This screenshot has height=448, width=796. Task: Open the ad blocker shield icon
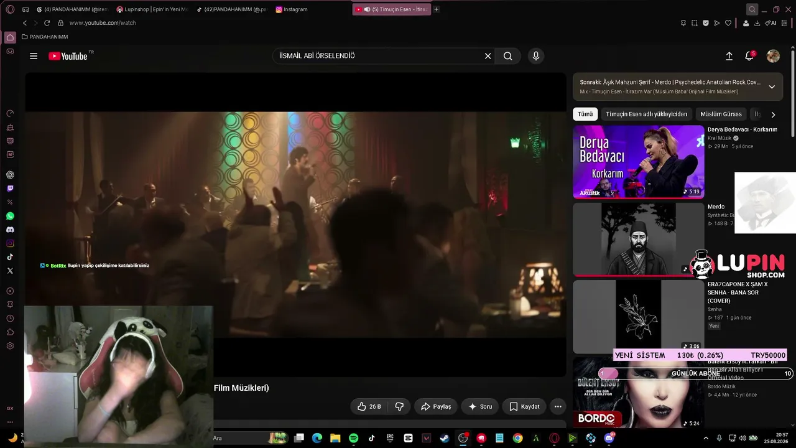(706, 23)
